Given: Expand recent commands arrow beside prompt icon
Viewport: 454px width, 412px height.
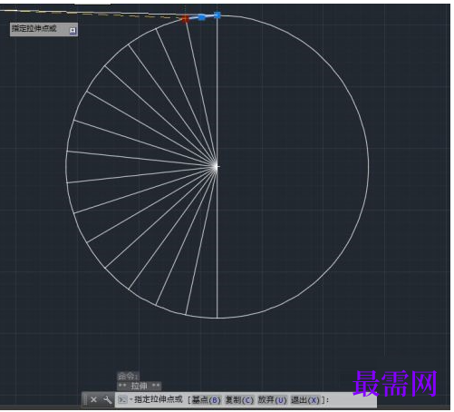Looking at the screenshot, I should click(x=130, y=400).
